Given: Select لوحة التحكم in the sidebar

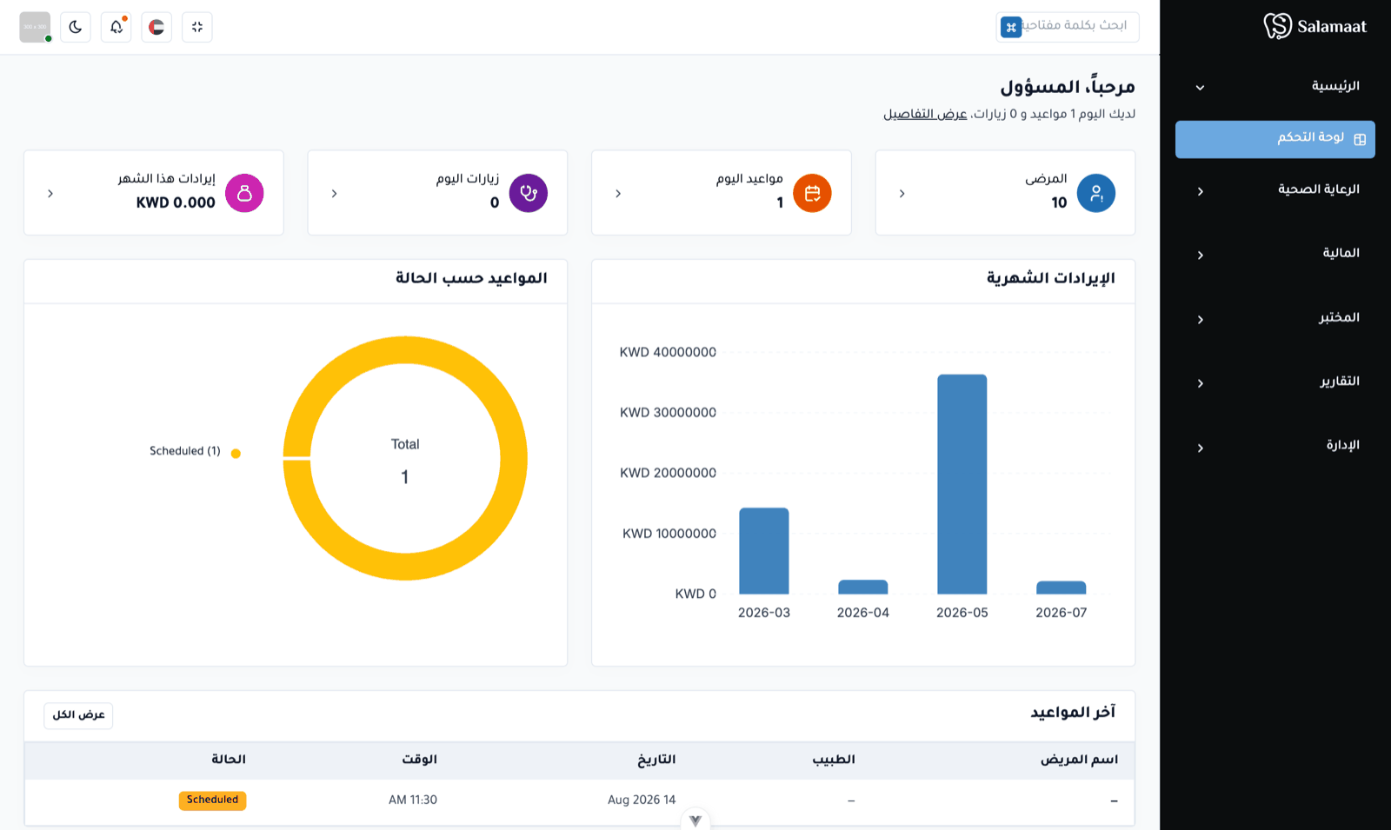Looking at the screenshot, I should pyautogui.click(x=1275, y=139).
